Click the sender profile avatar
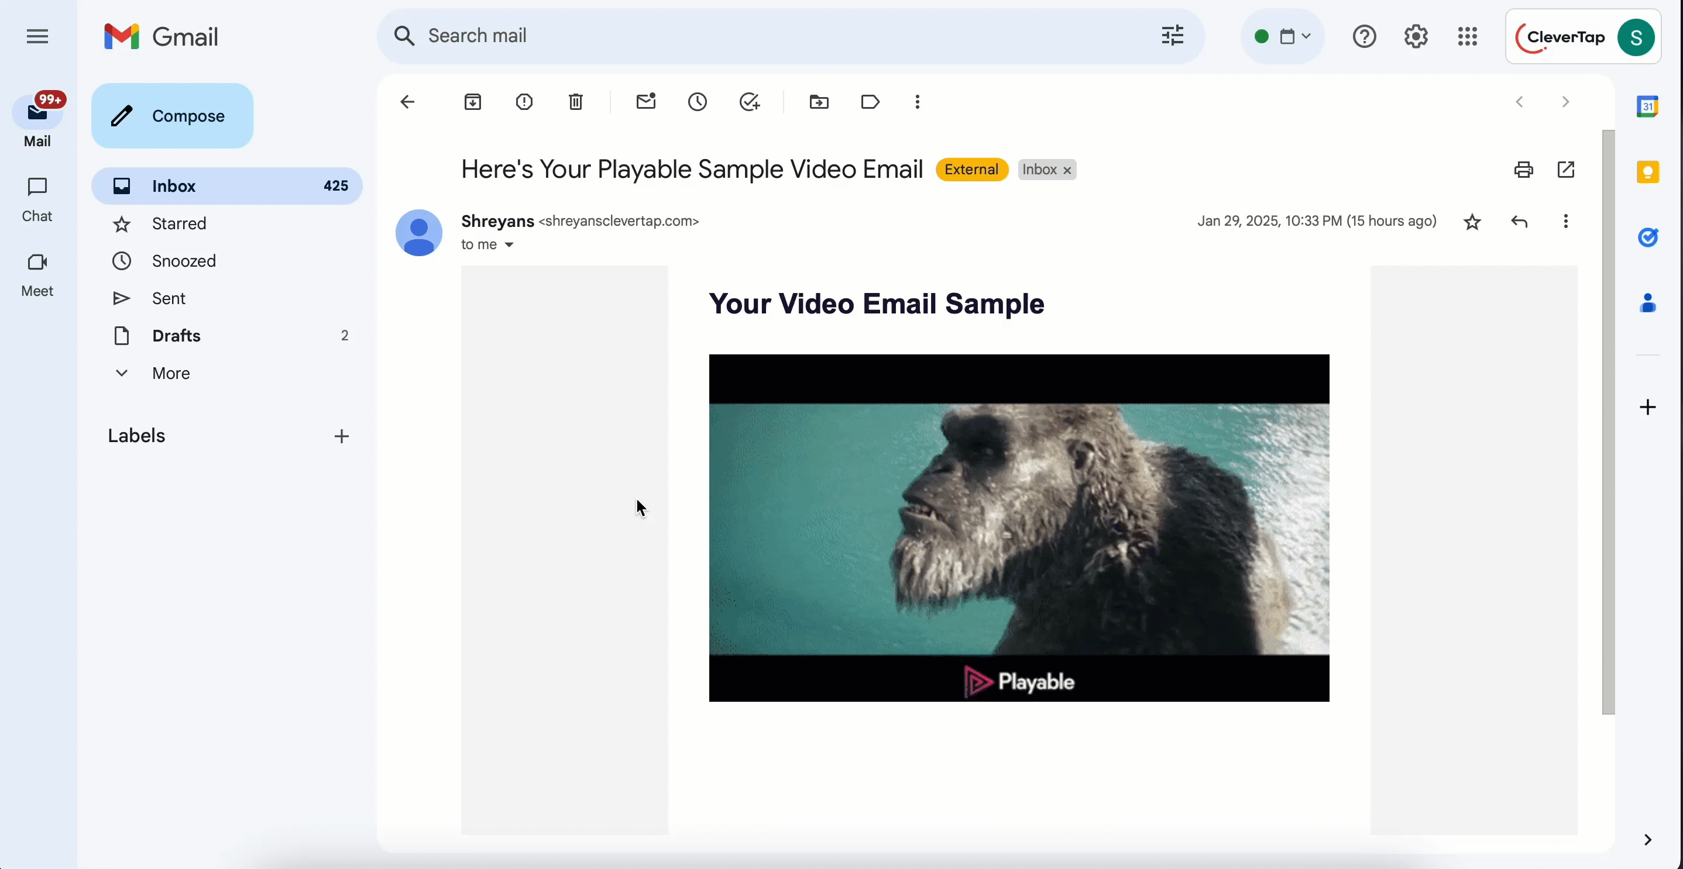Screen dimensions: 1683x869 419,232
